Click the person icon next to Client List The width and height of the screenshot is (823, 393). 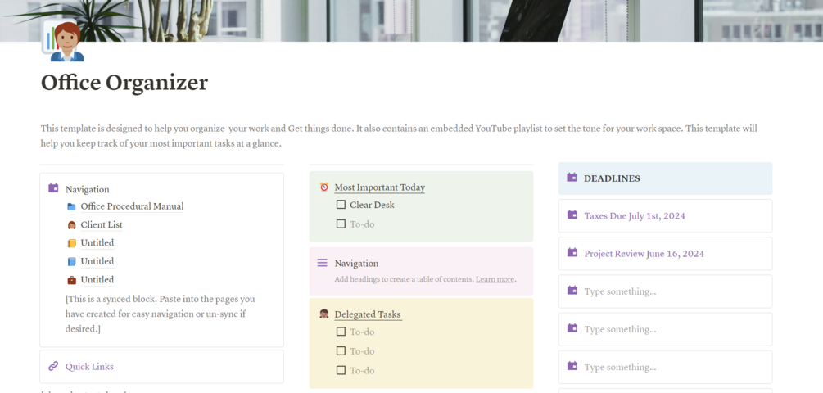point(71,224)
